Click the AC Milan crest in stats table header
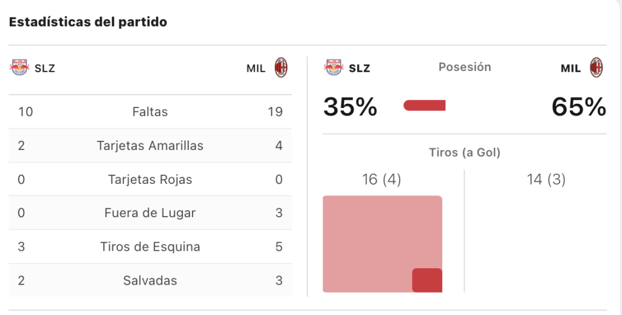The image size is (622, 315). [x=281, y=67]
